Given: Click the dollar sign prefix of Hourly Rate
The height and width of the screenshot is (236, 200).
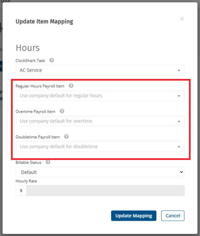Looking at the screenshot, I should (21, 190).
